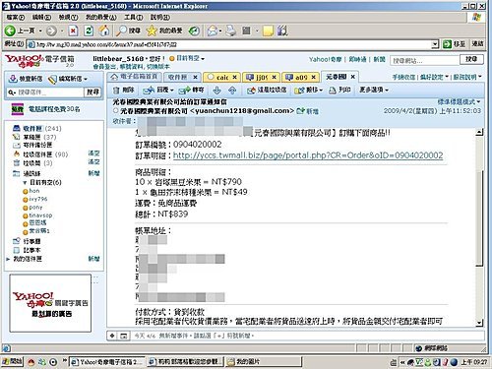Click plus icon in bottom calendar bar
This screenshot has height=369, width=492.
coord(112,336)
